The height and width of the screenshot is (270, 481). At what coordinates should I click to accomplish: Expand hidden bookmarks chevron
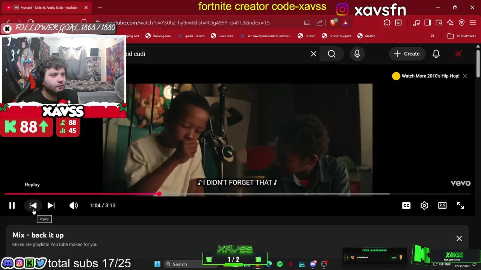click(x=433, y=36)
